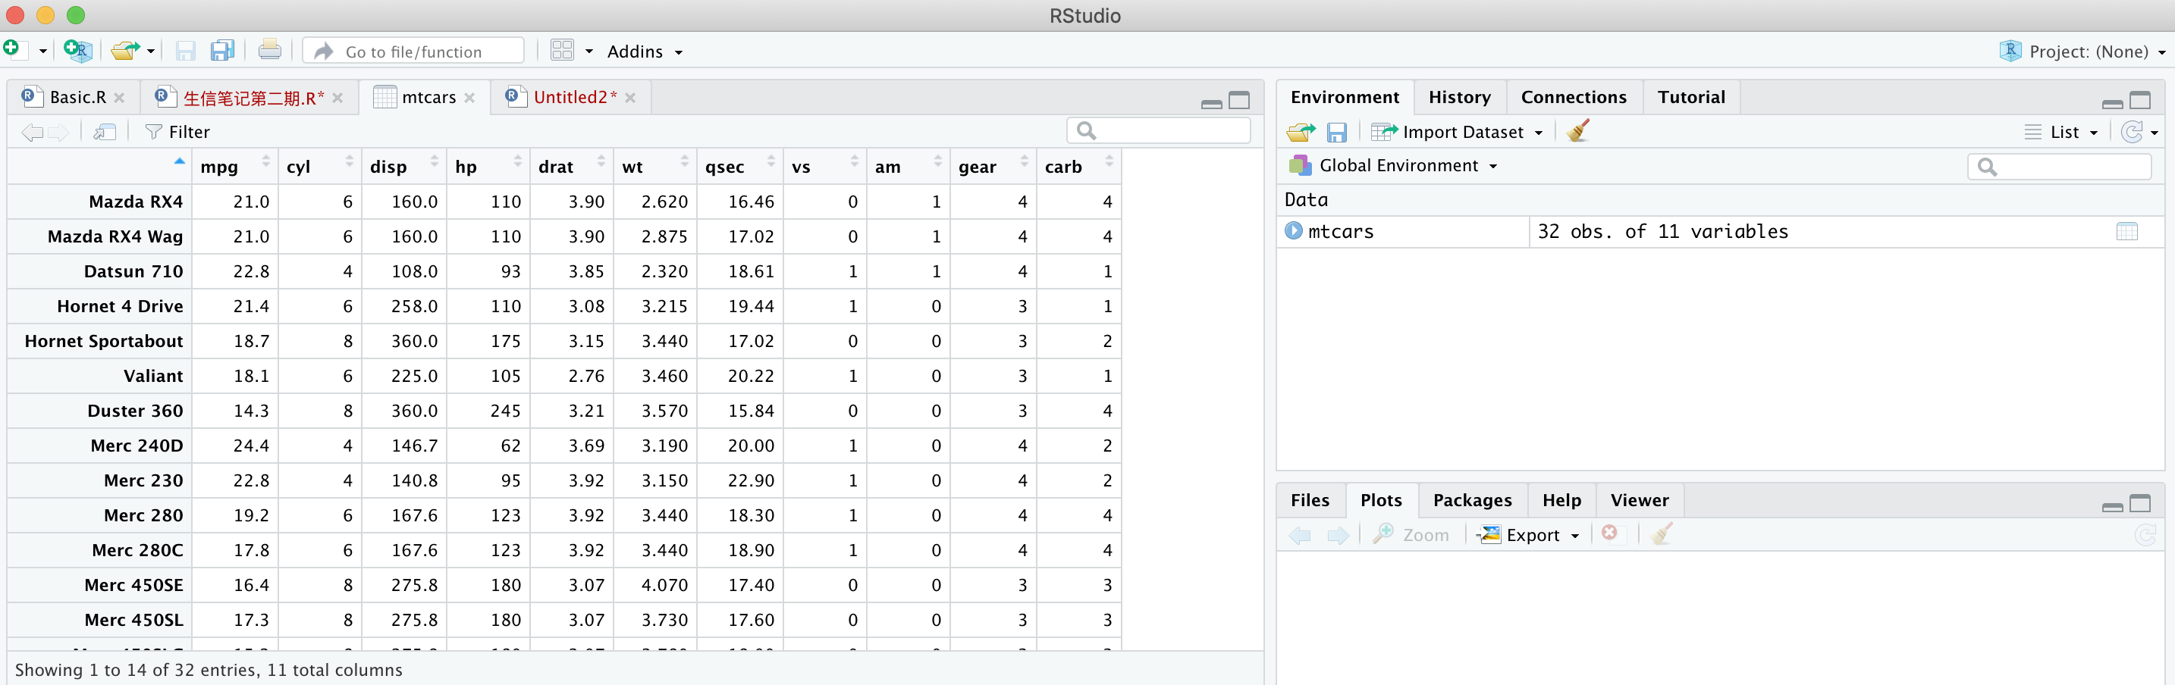Screen dimensions: 2175x685
Task: Switch to the Viewer tab
Action: click(x=1639, y=500)
